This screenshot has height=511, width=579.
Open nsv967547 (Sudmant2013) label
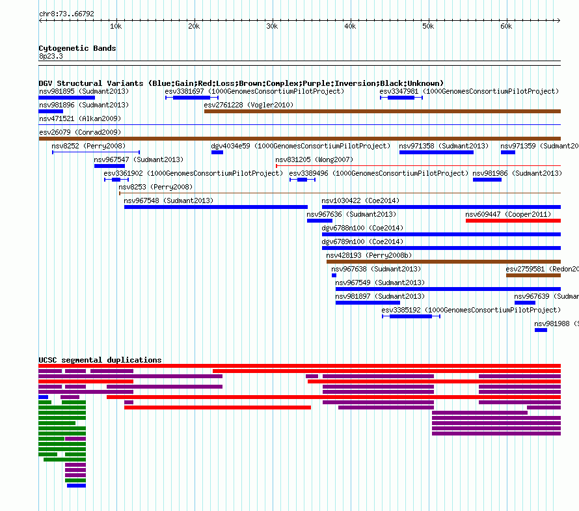pos(139,159)
